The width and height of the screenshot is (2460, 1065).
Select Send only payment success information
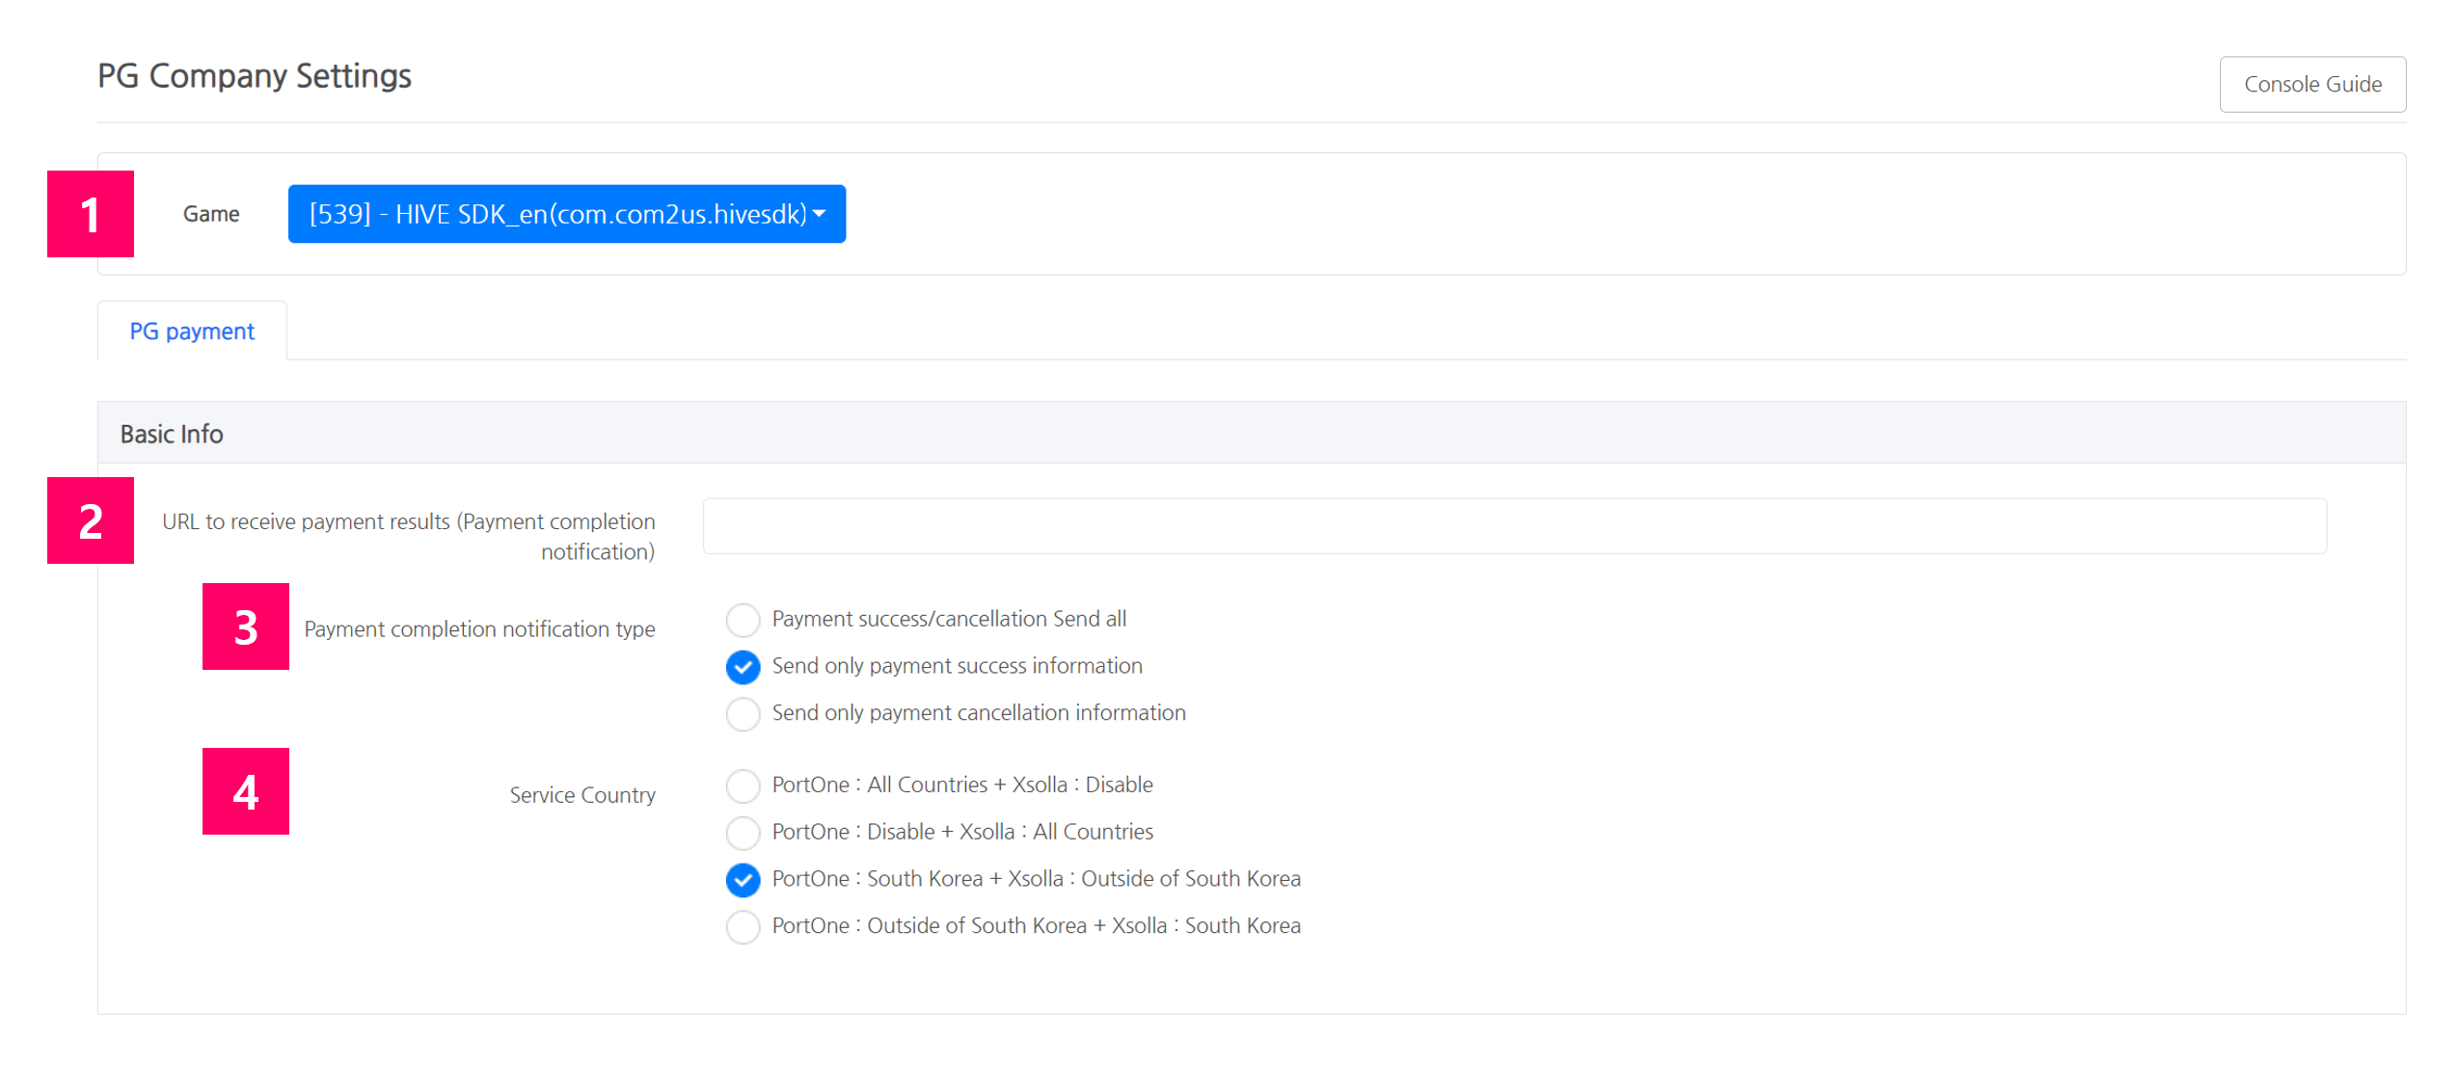(x=743, y=667)
